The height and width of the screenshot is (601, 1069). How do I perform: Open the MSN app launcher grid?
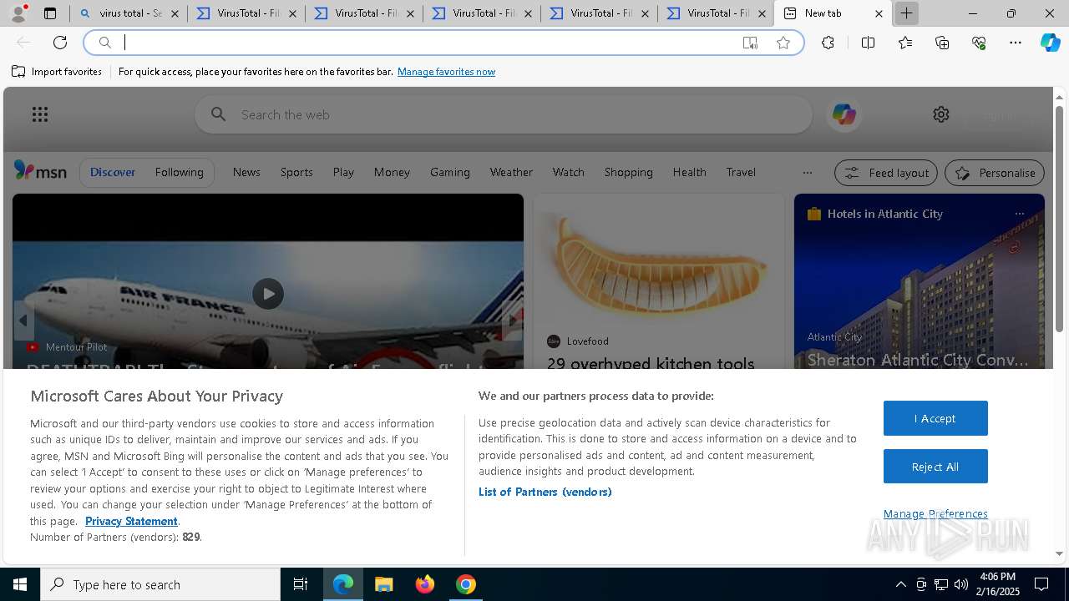tap(40, 114)
